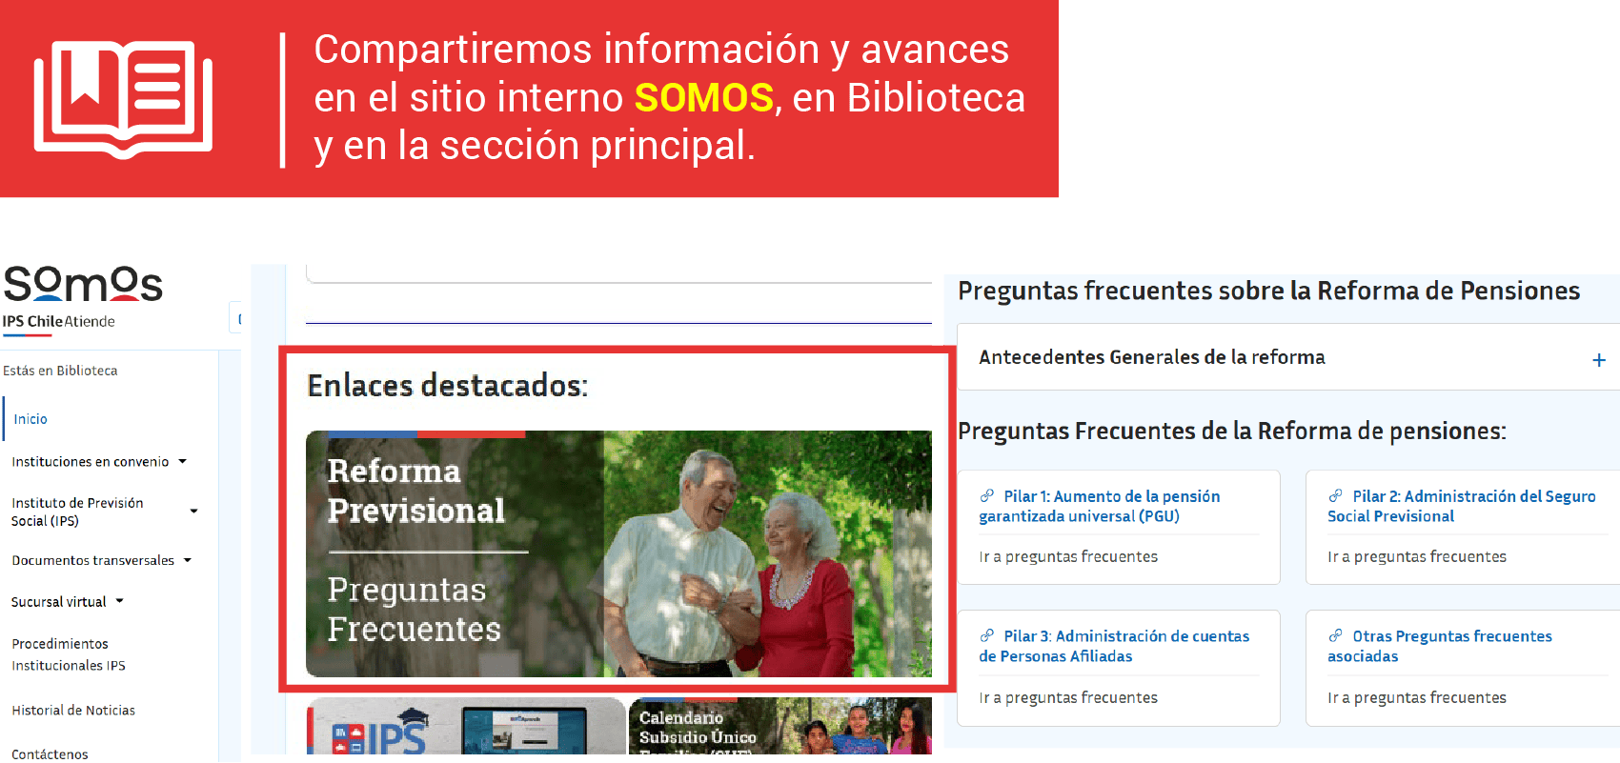Click the open book icon in red banner

tap(123, 98)
